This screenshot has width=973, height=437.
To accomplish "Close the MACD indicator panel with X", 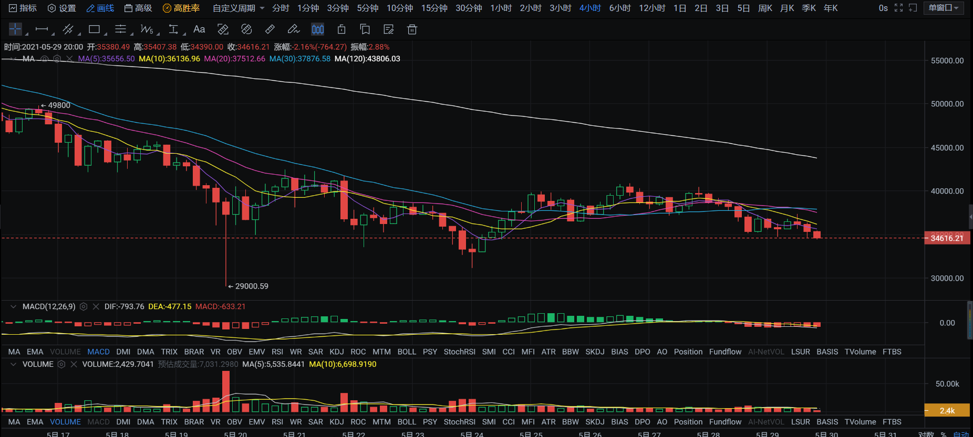I will pos(96,306).
